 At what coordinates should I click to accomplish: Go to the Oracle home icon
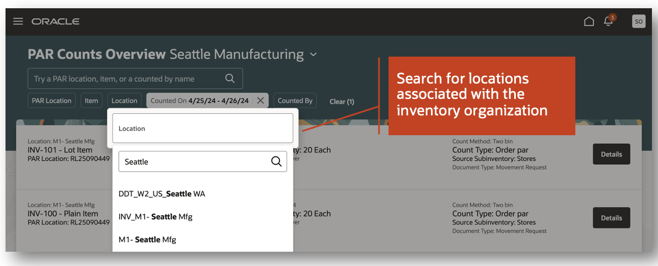click(x=589, y=21)
